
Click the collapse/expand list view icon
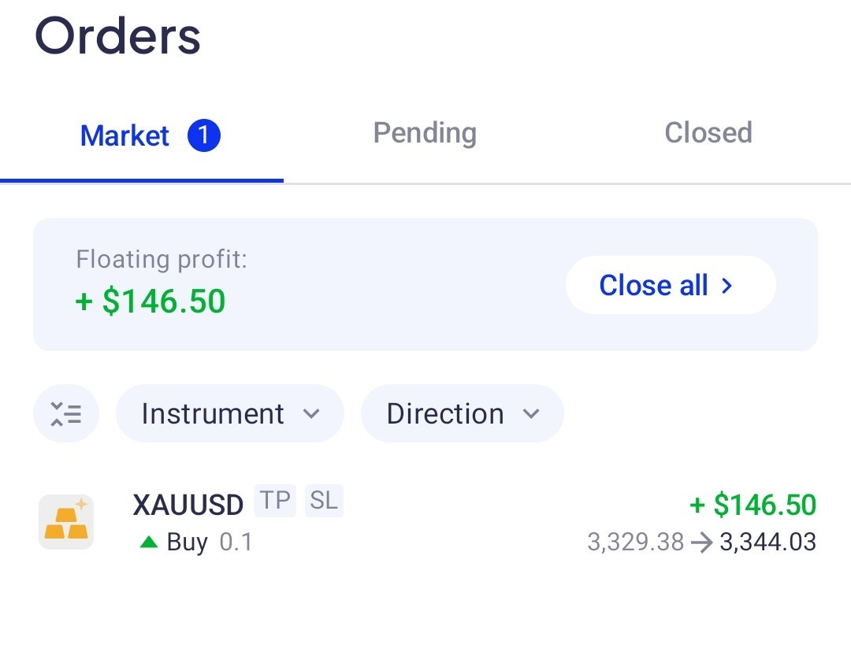pyautogui.click(x=65, y=414)
